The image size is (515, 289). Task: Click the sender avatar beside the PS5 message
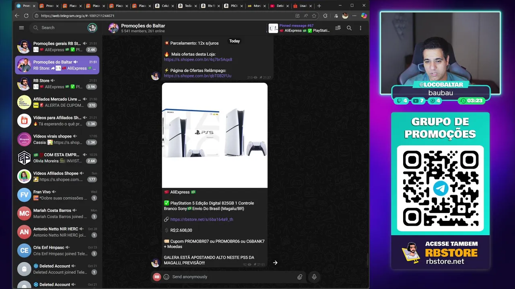(155, 263)
